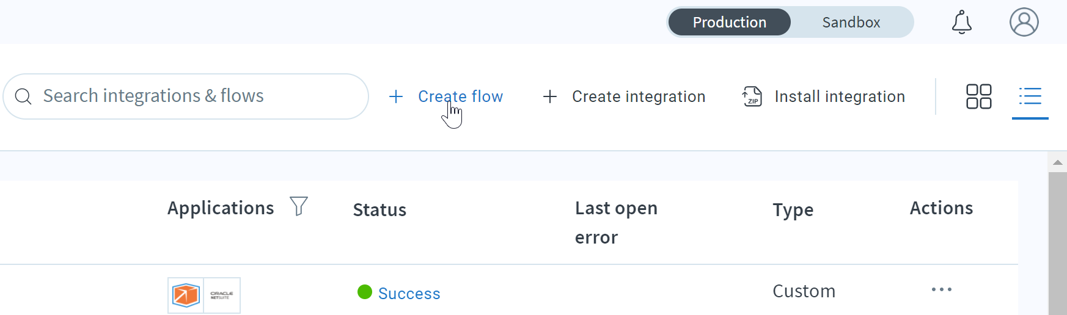
Task: Click the install integration zip icon
Action: pos(752,96)
